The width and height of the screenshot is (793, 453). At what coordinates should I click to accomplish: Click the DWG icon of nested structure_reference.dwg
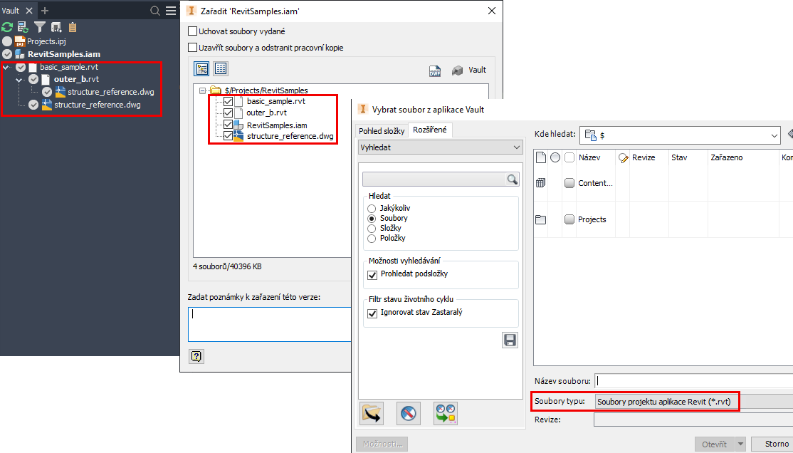[x=61, y=92]
